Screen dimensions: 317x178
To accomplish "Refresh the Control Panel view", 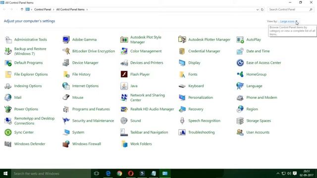I will point(262,9).
